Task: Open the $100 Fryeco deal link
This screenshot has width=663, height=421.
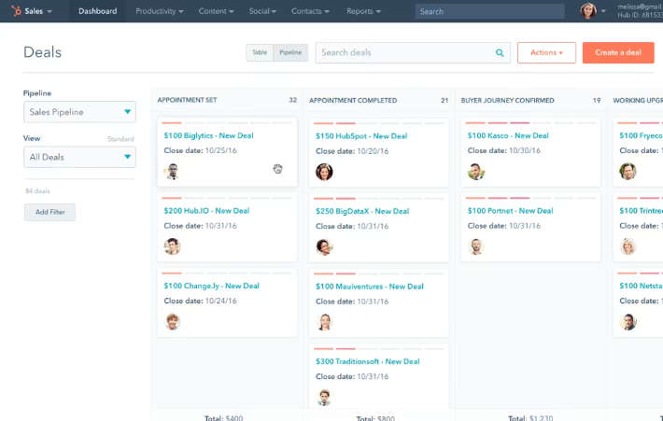Action: pyautogui.click(x=641, y=135)
